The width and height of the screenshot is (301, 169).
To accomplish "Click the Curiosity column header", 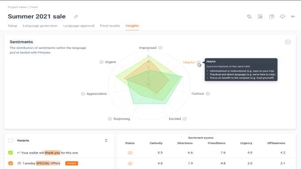I will pyautogui.click(x=156, y=143).
